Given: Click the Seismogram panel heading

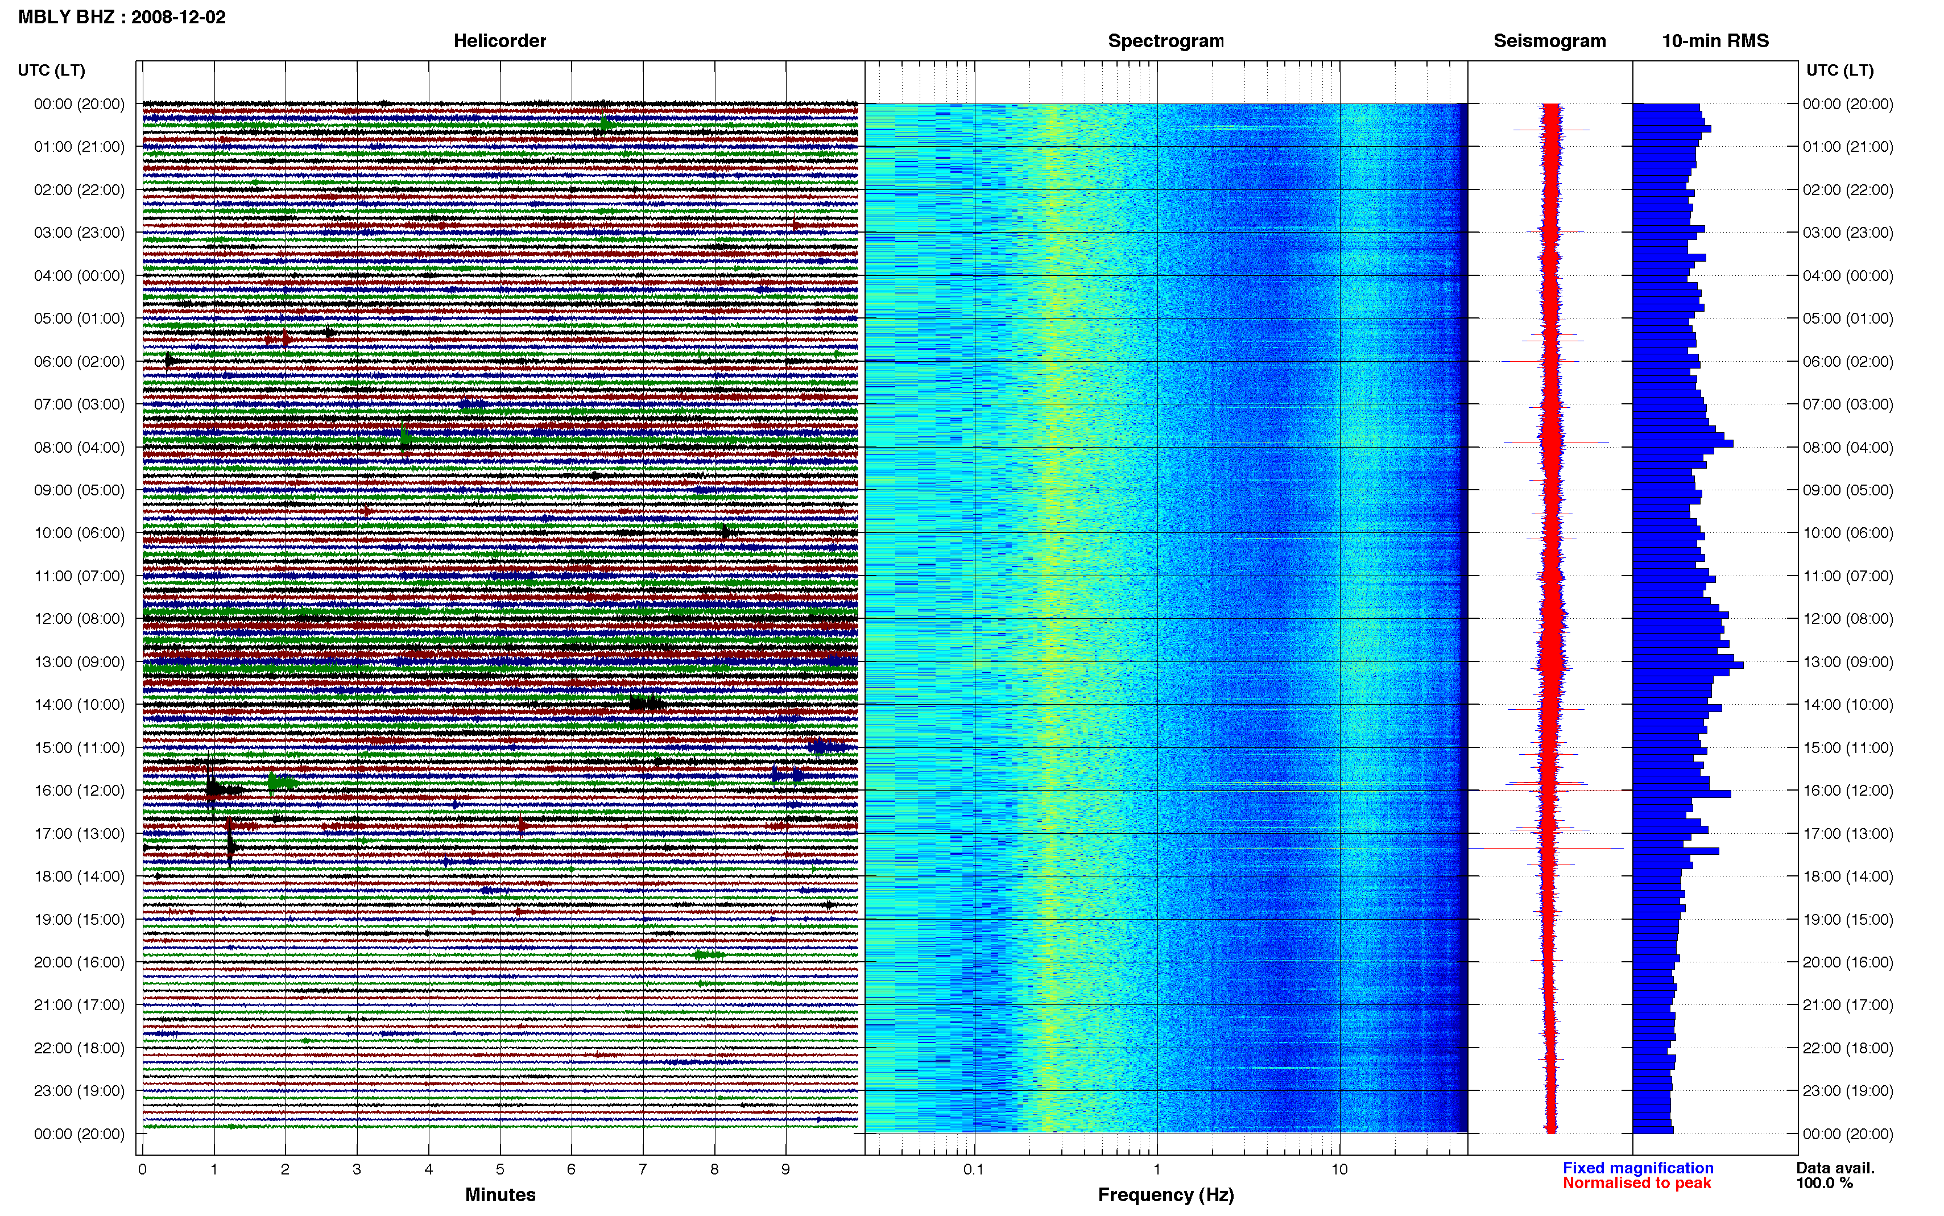Looking at the screenshot, I should (1549, 41).
